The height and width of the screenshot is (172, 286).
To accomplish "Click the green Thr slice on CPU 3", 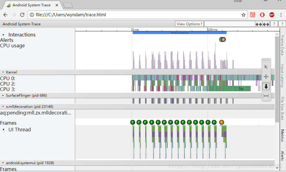I will (229, 89).
